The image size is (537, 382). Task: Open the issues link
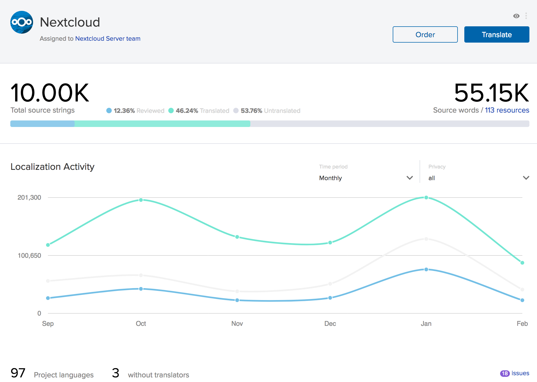(x=520, y=373)
